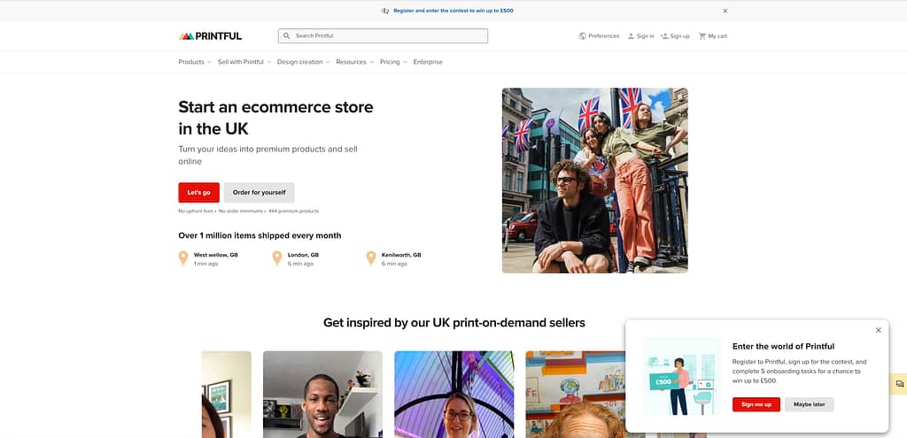Click the seller photo with red-haired person
Viewport: 907px width, 438px height.
click(x=576, y=394)
